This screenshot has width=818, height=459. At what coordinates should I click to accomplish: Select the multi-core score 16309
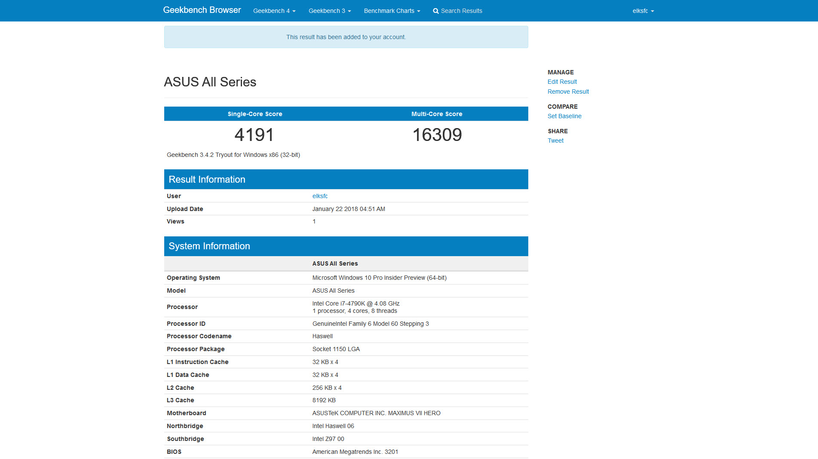coord(437,135)
